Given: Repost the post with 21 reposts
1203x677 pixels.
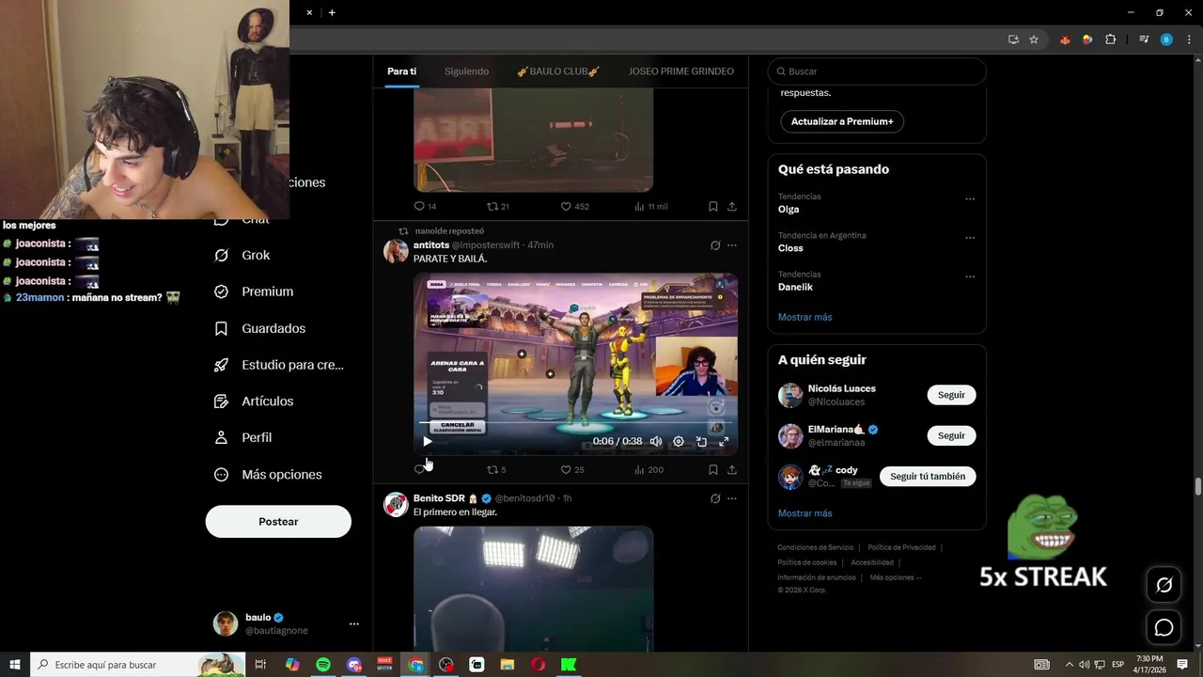Looking at the screenshot, I should tap(498, 206).
